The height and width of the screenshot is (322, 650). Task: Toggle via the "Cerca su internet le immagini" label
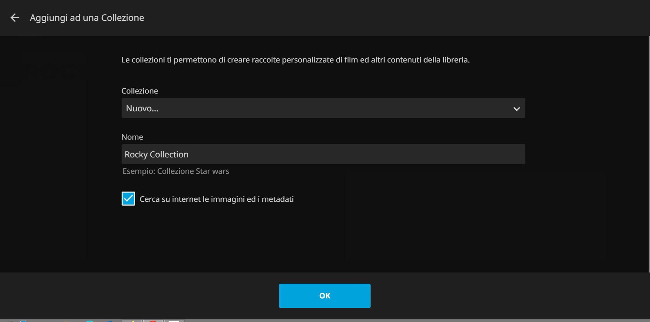pos(217,199)
